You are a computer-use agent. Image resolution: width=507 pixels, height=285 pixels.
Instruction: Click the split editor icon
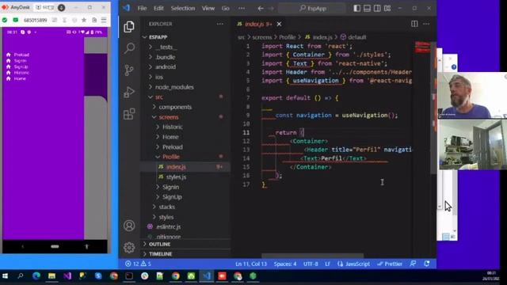click(414, 24)
